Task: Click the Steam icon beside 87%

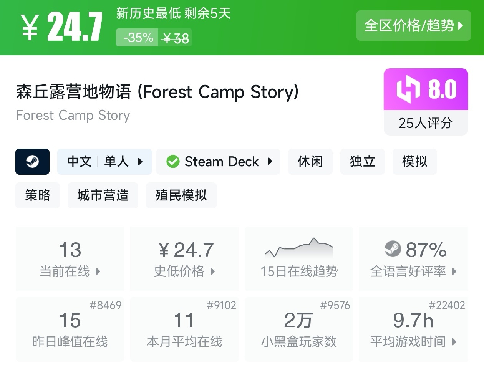Action: (393, 249)
